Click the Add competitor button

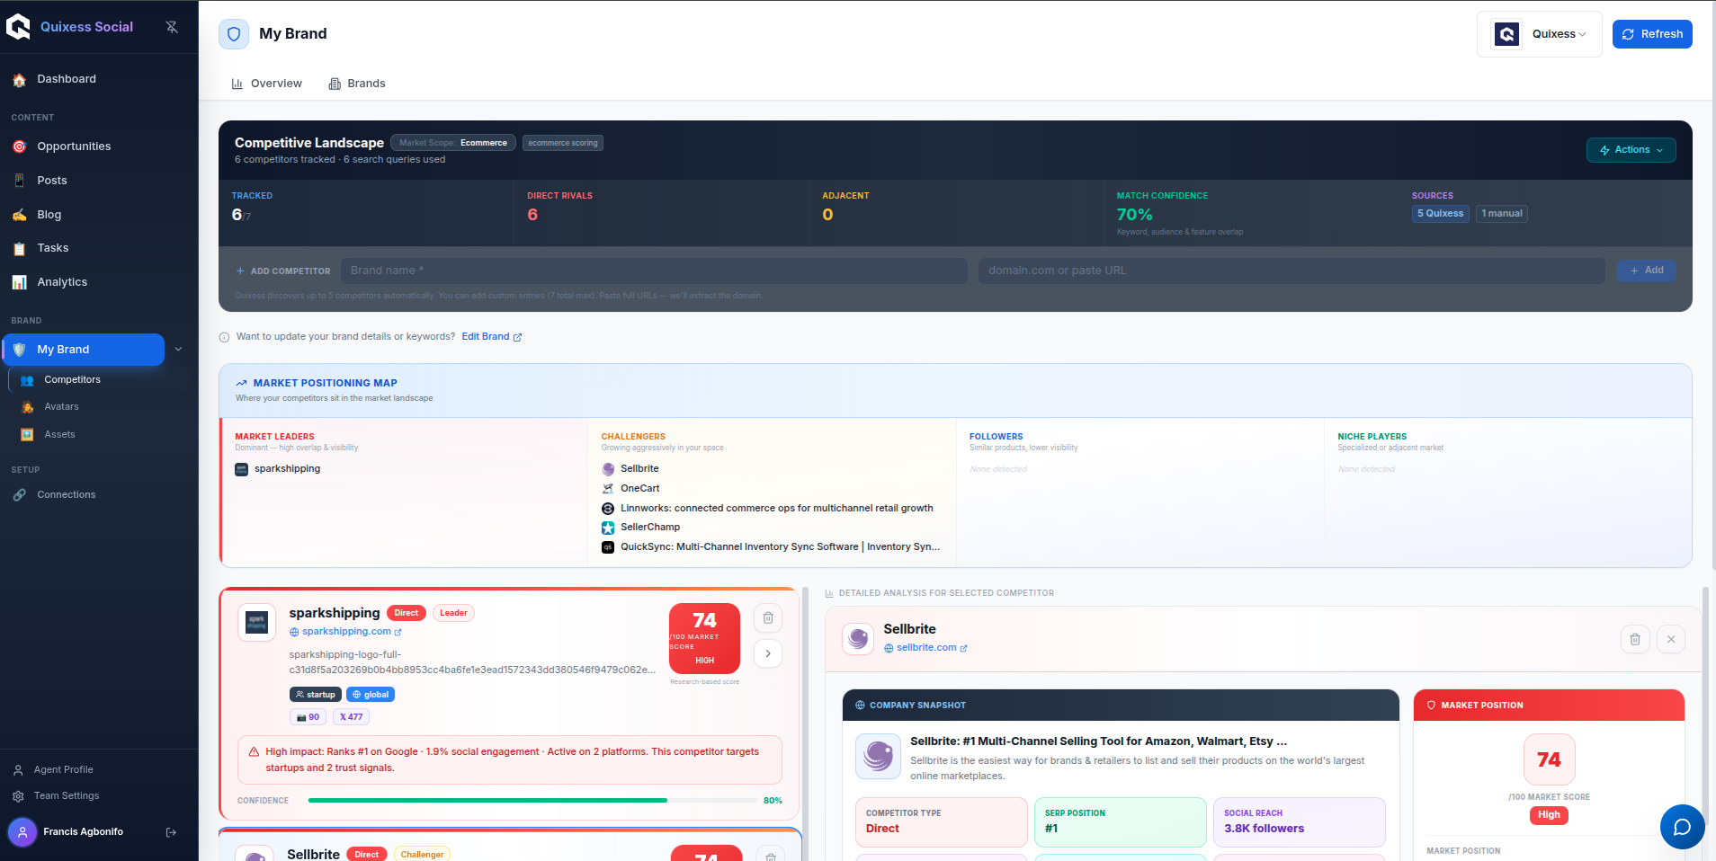pos(1646,271)
